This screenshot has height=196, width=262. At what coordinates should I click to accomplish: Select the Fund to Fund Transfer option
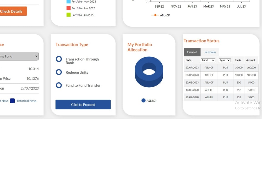pos(59,85)
